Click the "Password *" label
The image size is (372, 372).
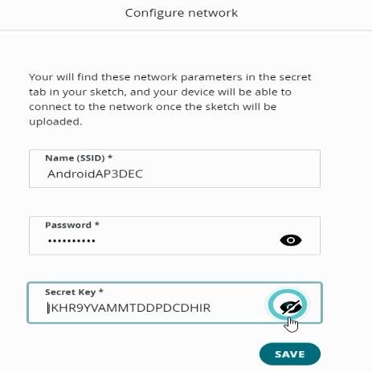(x=72, y=225)
